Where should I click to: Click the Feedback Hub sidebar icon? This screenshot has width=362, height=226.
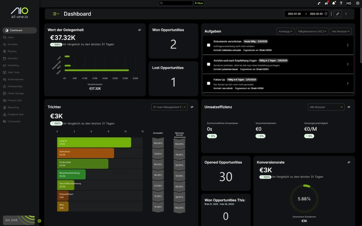[x=4, y=114]
